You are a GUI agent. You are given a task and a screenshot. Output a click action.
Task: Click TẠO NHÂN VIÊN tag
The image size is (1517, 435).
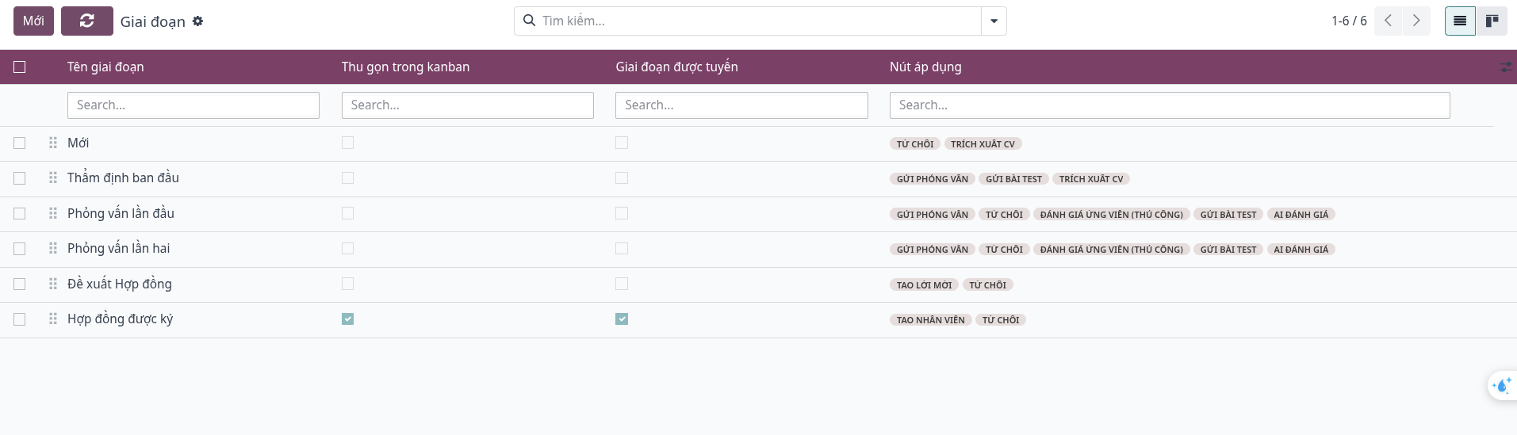coord(931,320)
